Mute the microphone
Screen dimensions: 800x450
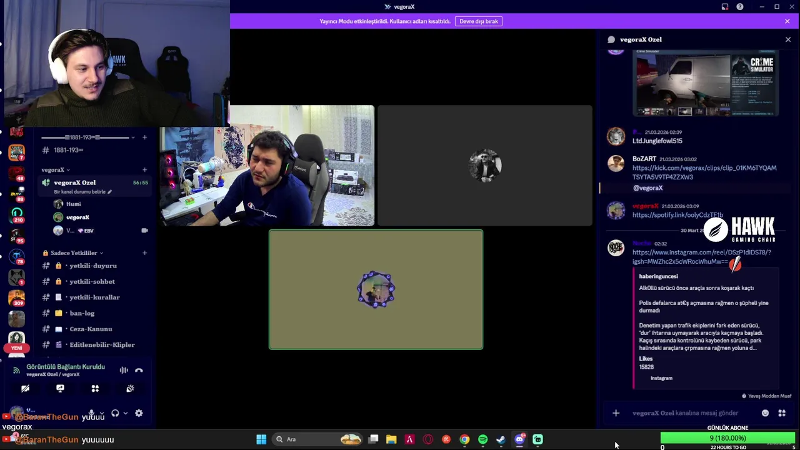click(x=91, y=413)
